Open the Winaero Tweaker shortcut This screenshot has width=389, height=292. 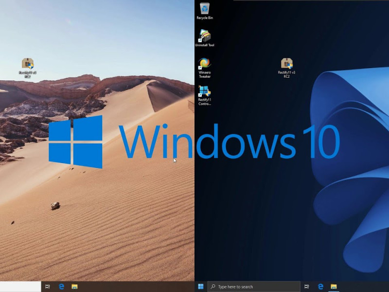click(x=204, y=68)
